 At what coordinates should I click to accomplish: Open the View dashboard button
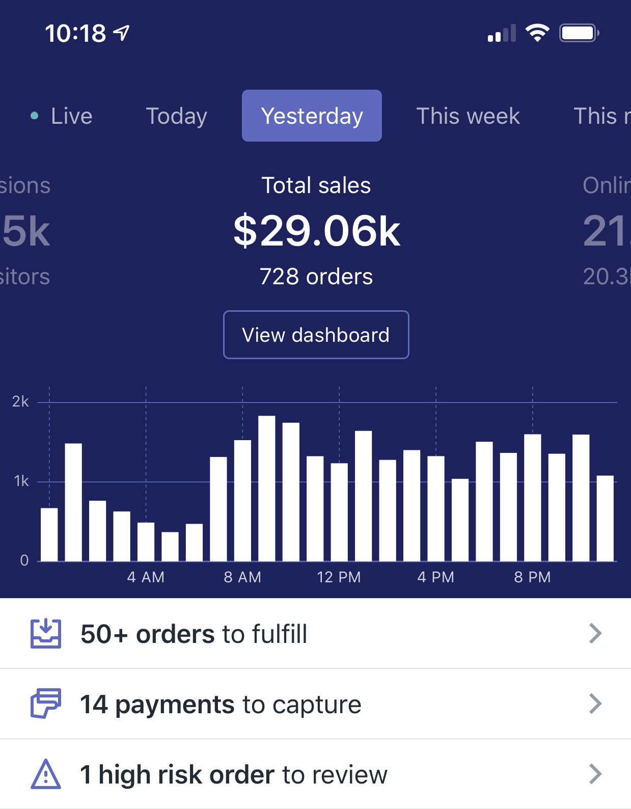pos(316,335)
